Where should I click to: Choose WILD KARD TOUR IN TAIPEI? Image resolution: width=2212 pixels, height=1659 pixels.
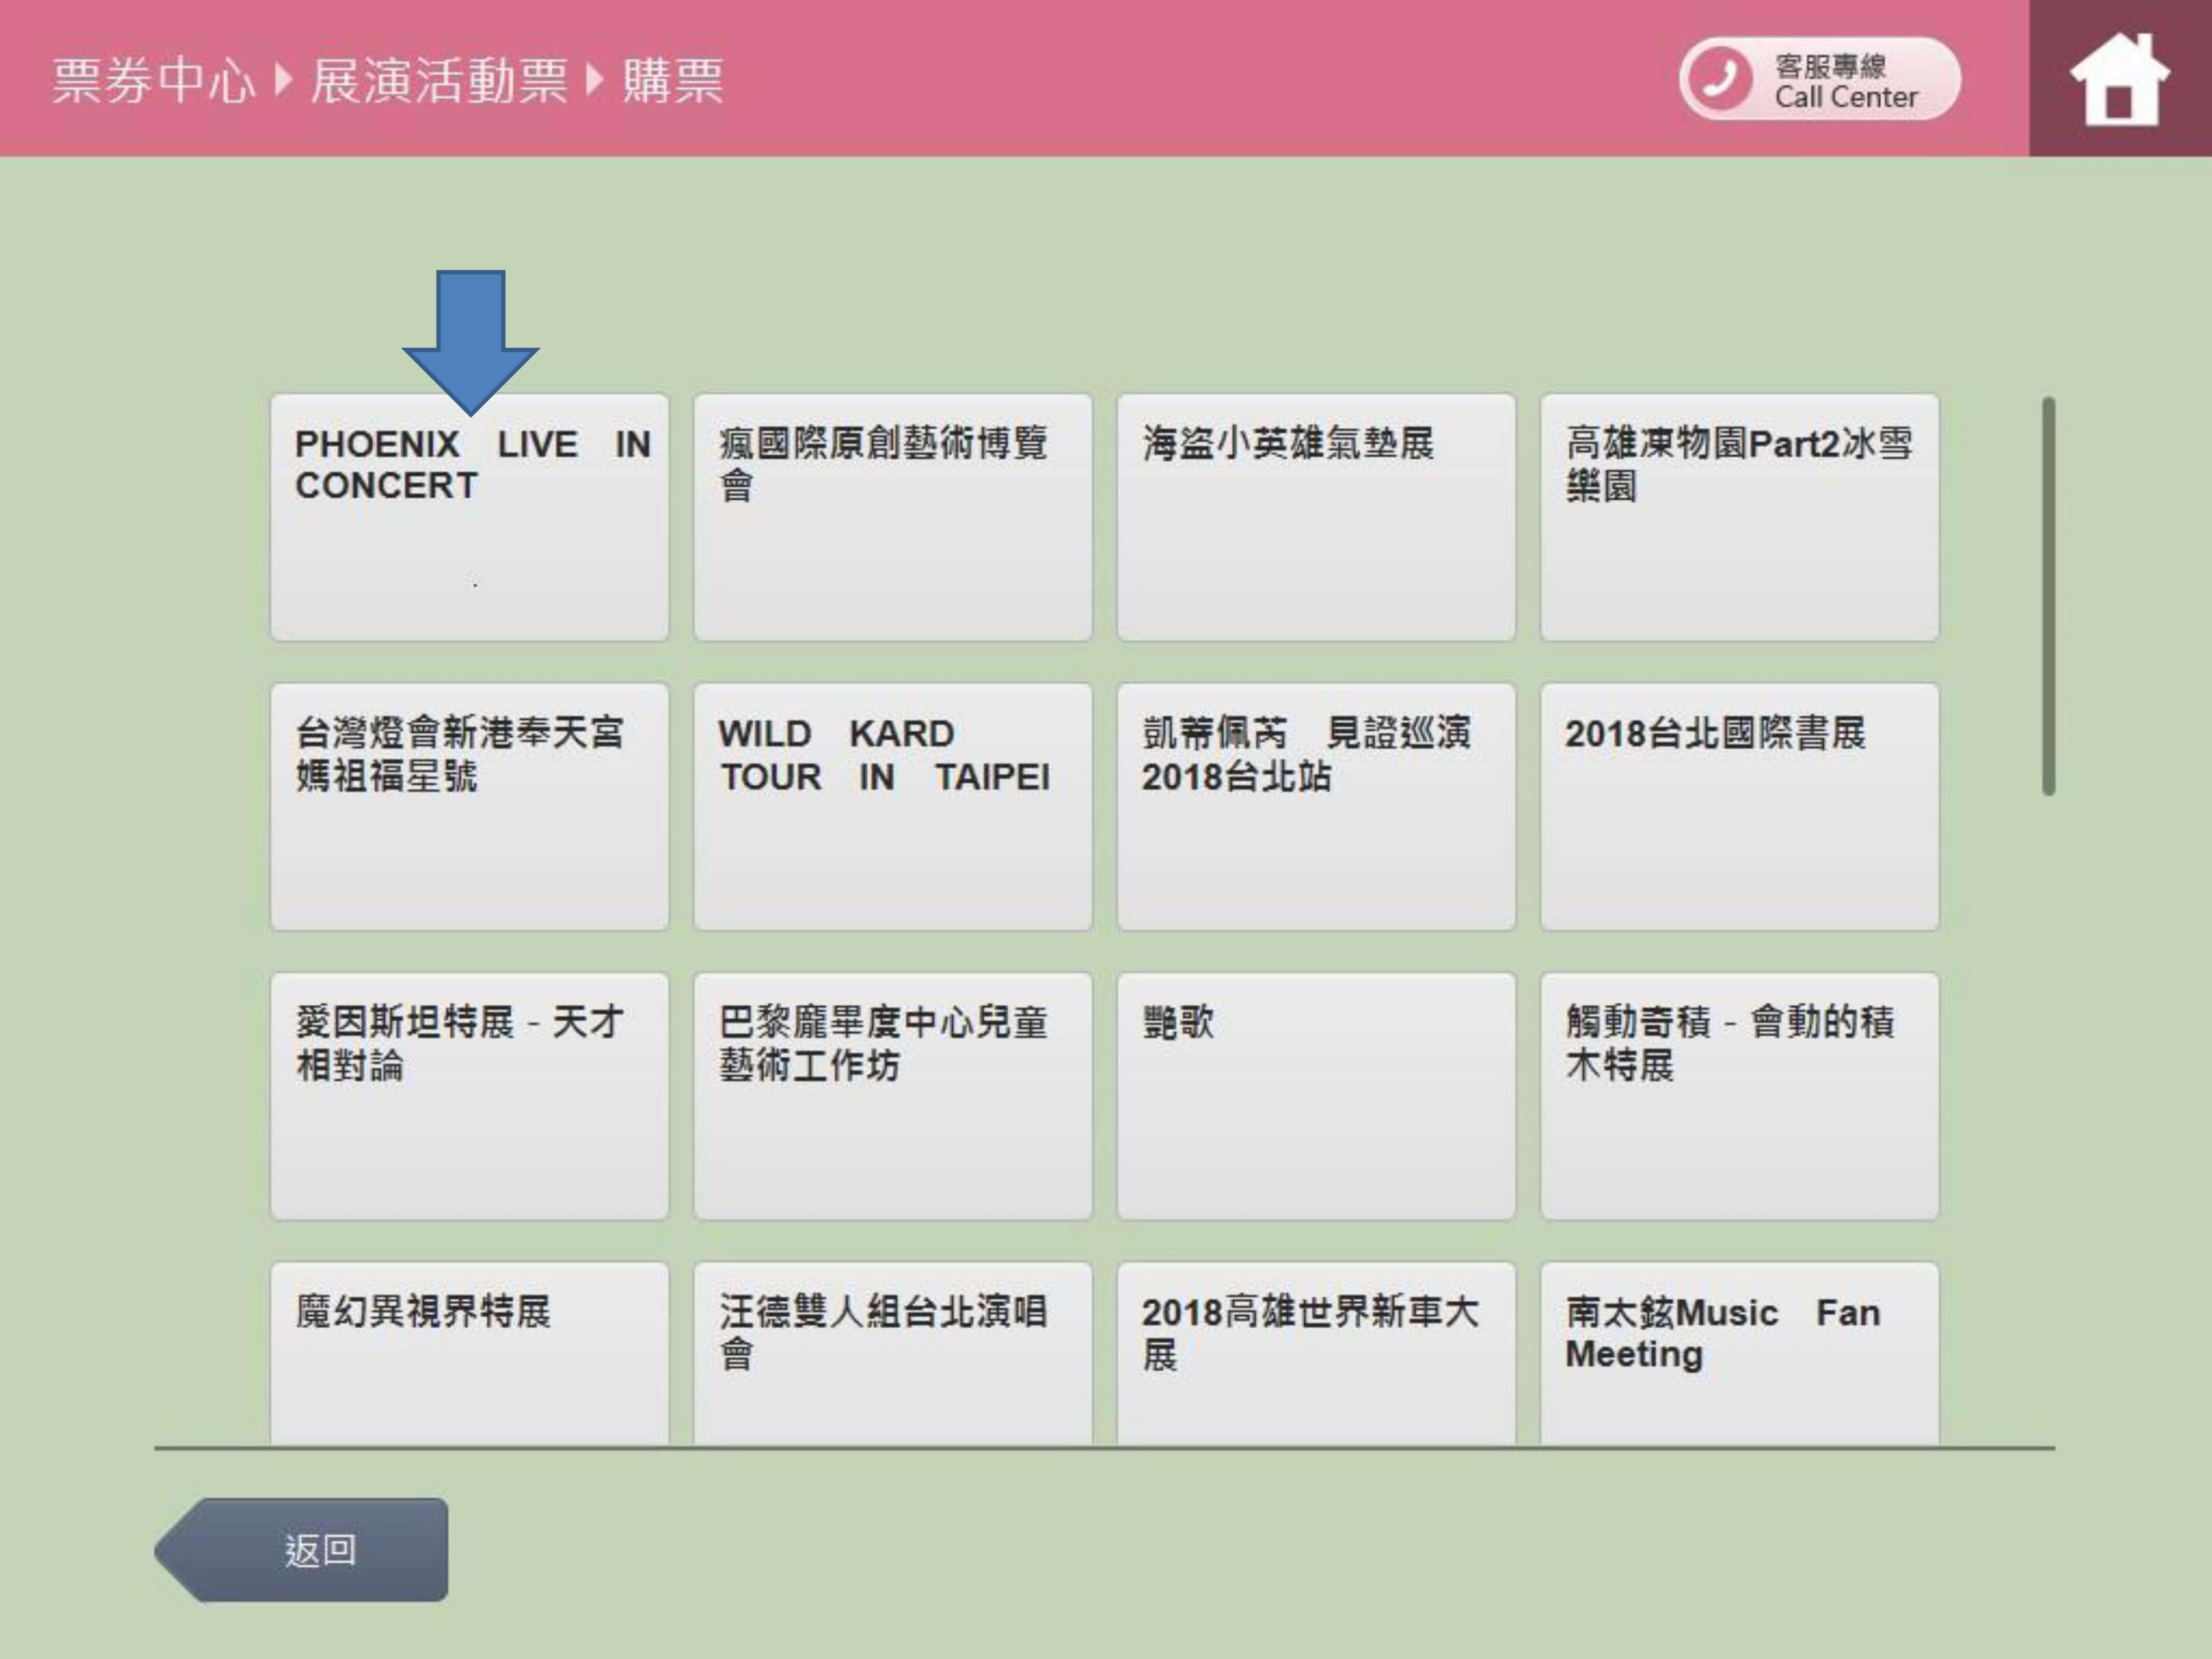tap(892, 806)
